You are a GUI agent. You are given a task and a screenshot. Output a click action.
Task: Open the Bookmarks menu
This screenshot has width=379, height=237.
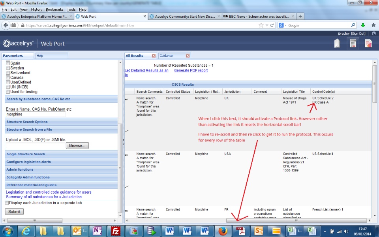tap(54, 9)
